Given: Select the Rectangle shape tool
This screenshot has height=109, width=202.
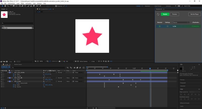Looking at the screenshot, I should point(20,6).
